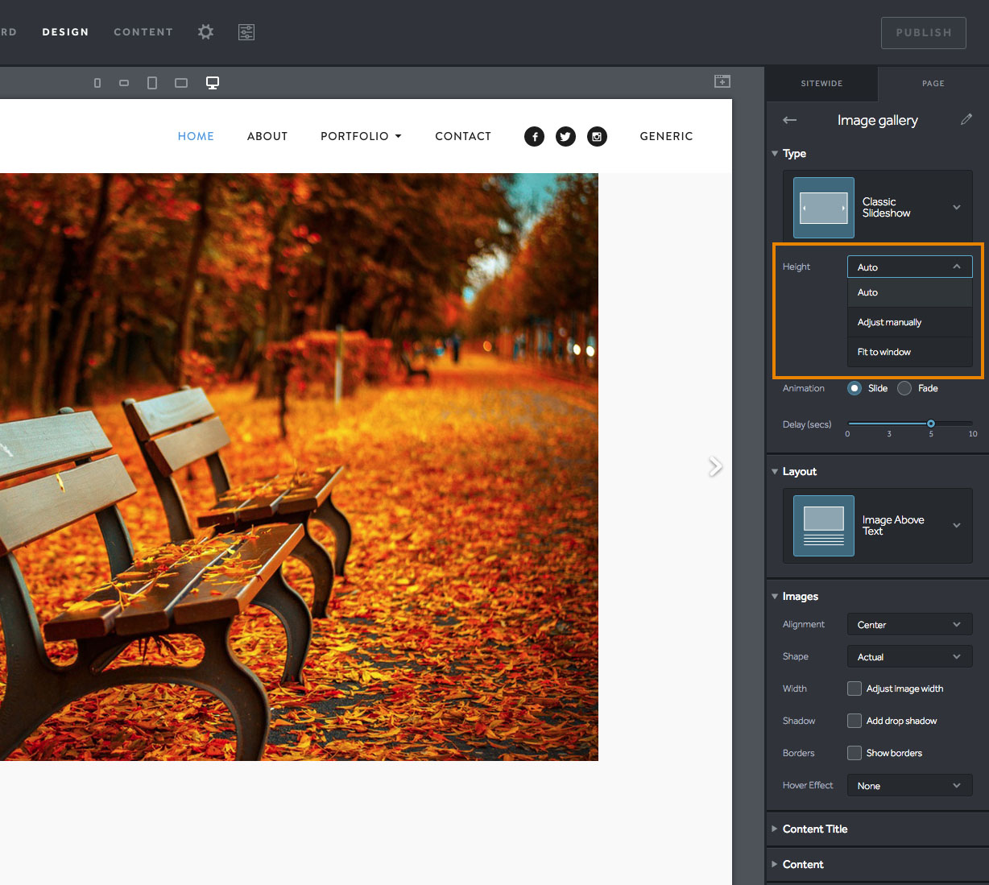Go back using the left arrow icon
989x885 pixels.
[x=789, y=120]
